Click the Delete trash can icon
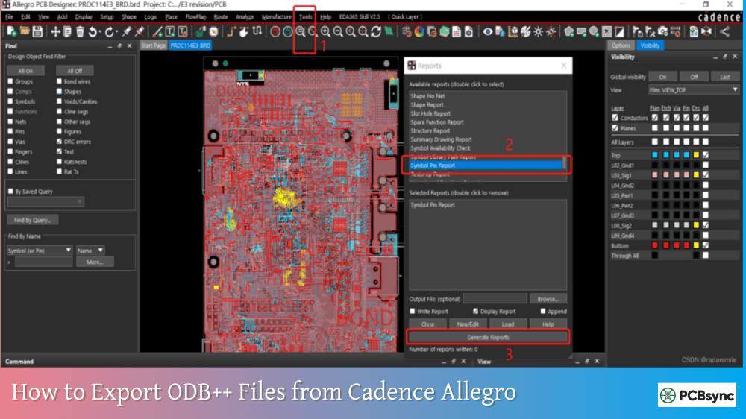Image resolution: width=746 pixels, height=419 pixels. pyautogui.click(x=80, y=31)
